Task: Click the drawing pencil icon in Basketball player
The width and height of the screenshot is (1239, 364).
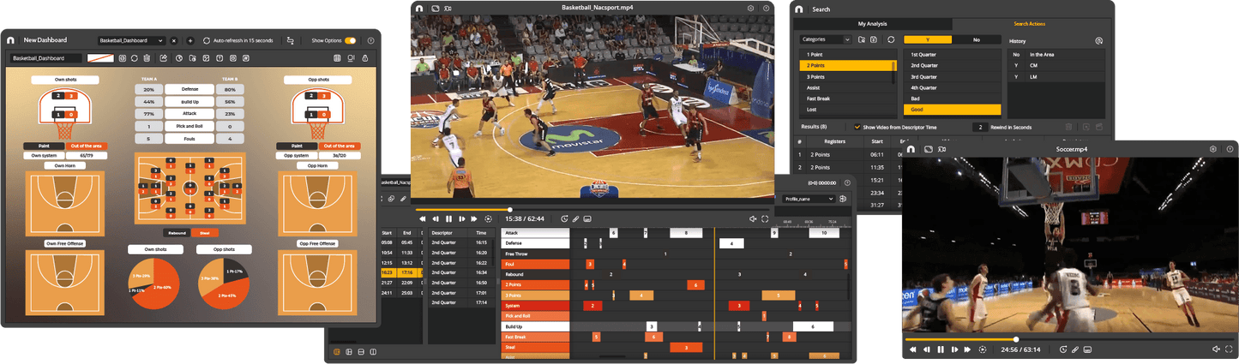Action: click(575, 219)
